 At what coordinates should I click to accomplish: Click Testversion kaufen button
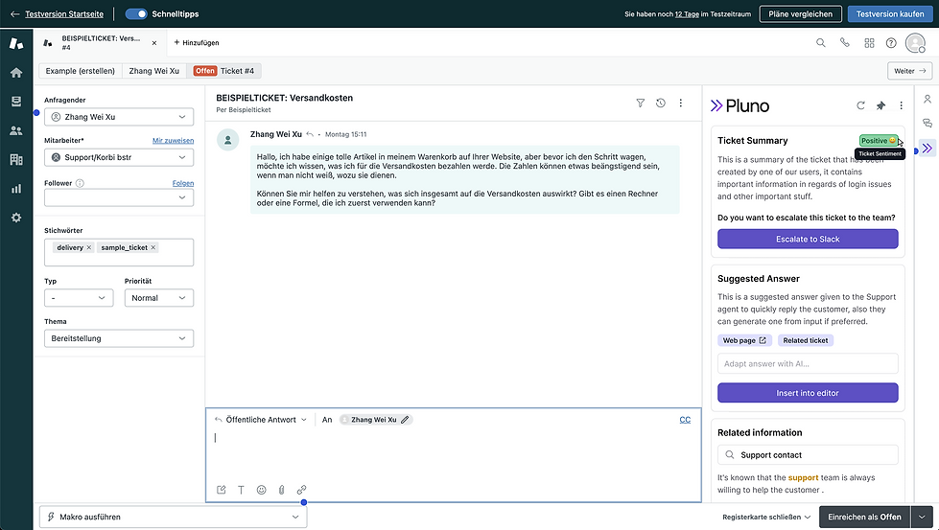890,13
